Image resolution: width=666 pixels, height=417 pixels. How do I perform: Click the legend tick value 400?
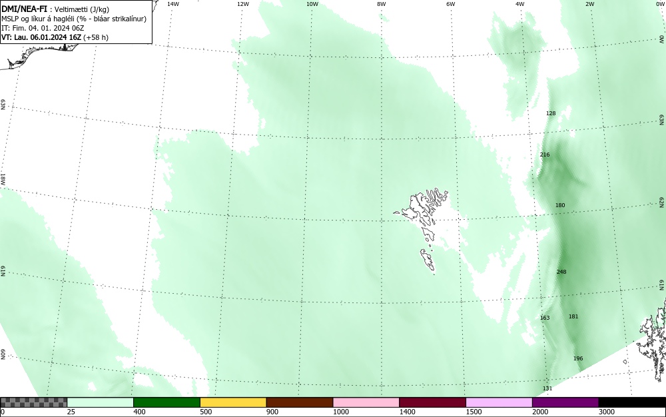pyautogui.click(x=139, y=412)
